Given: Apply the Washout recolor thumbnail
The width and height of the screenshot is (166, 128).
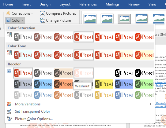Looking at the screenshot, I should pos(84,73).
